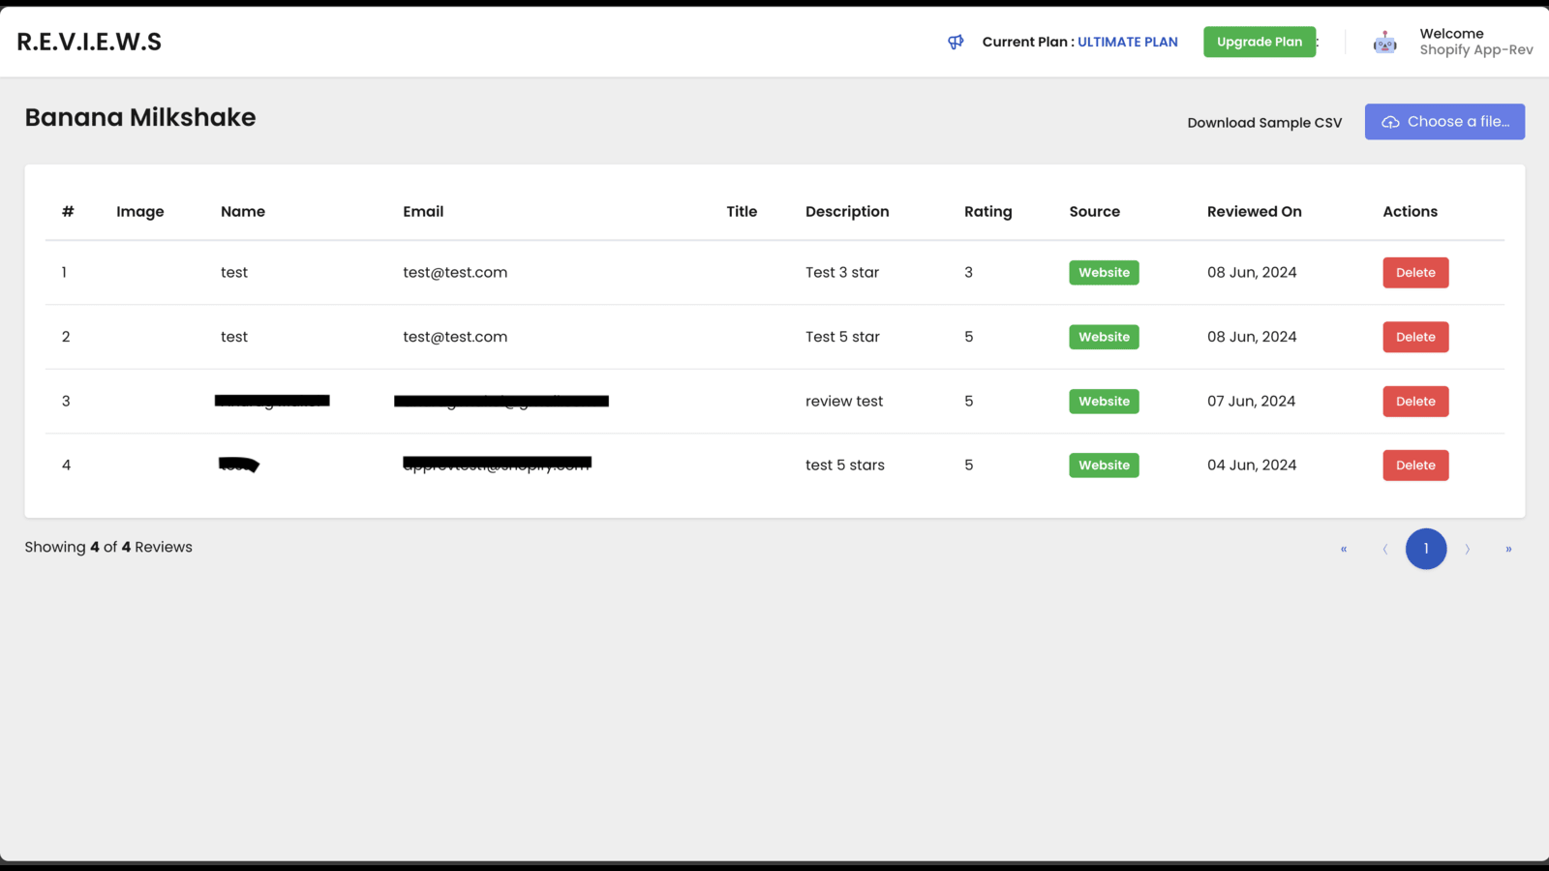Click Welcome Shopify App-Rev user text

pyautogui.click(x=1476, y=42)
